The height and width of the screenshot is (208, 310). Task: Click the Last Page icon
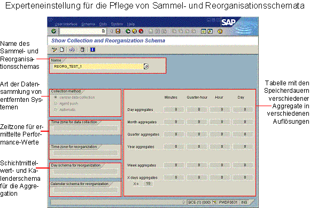pos(193,31)
